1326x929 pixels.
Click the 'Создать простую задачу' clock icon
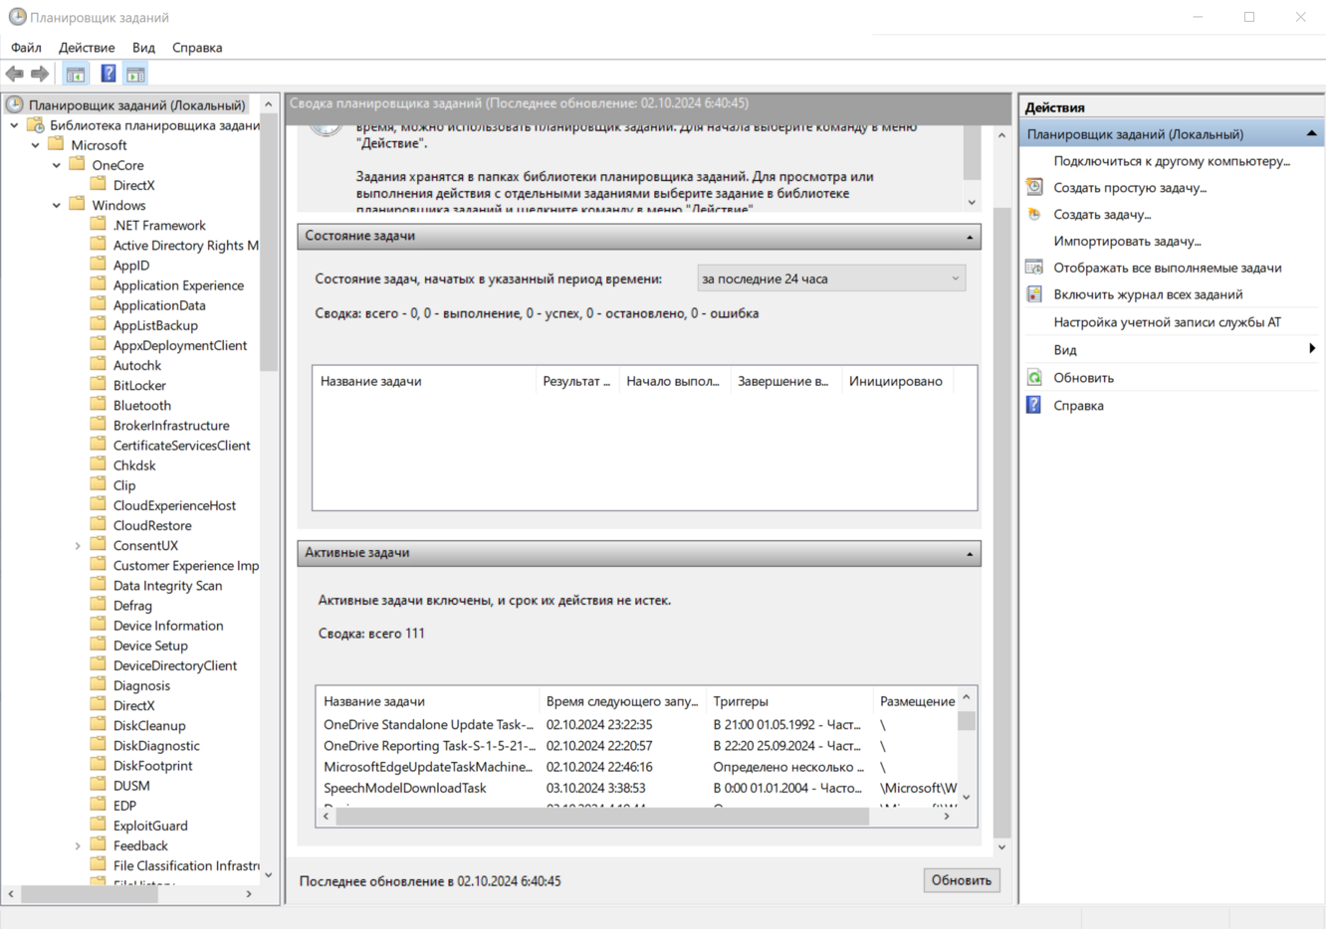click(x=1034, y=187)
